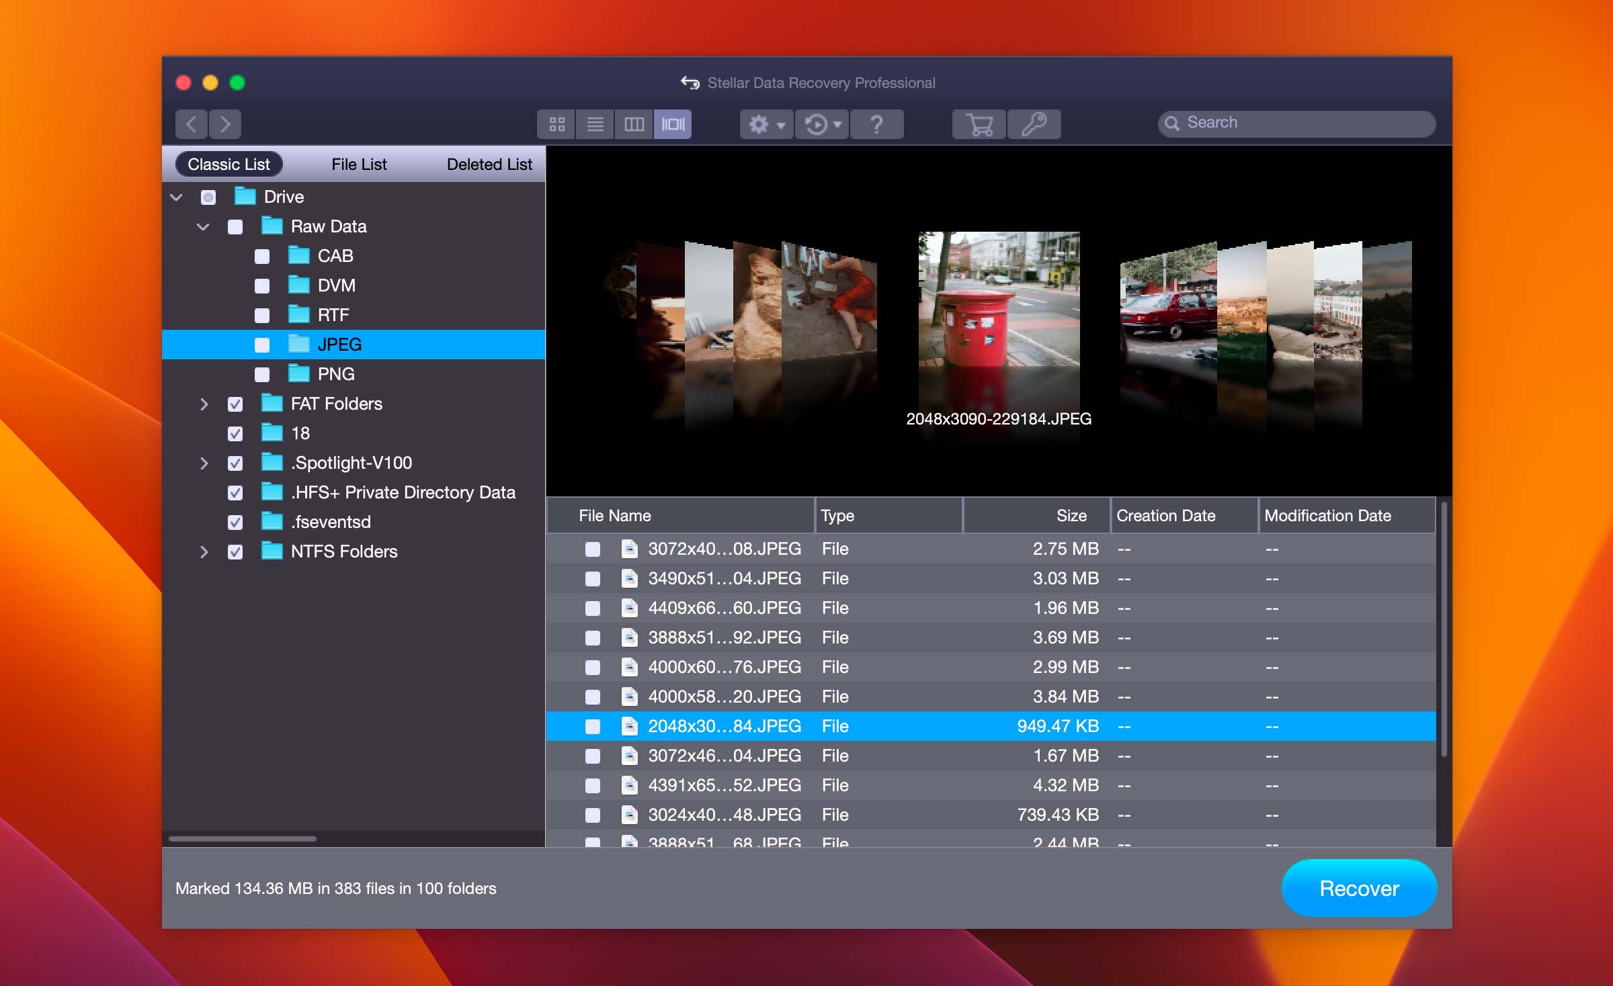
Task: Click the 2048x3090-229184.JPEG preview caption
Action: point(999,419)
